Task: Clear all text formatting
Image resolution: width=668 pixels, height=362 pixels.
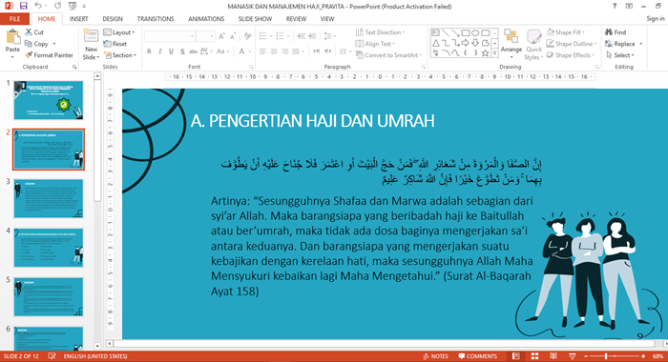Action: point(248,36)
